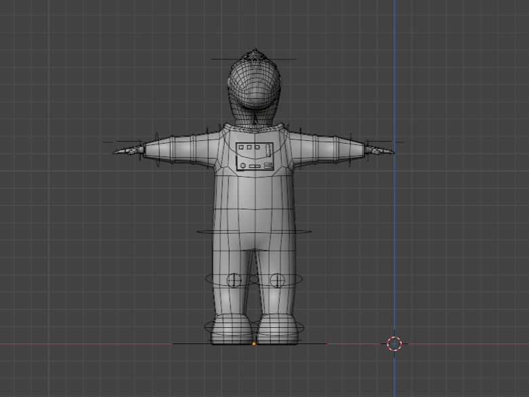Select the orange origin point between the boots
This screenshot has width=529, height=397.
click(x=254, y=344)
